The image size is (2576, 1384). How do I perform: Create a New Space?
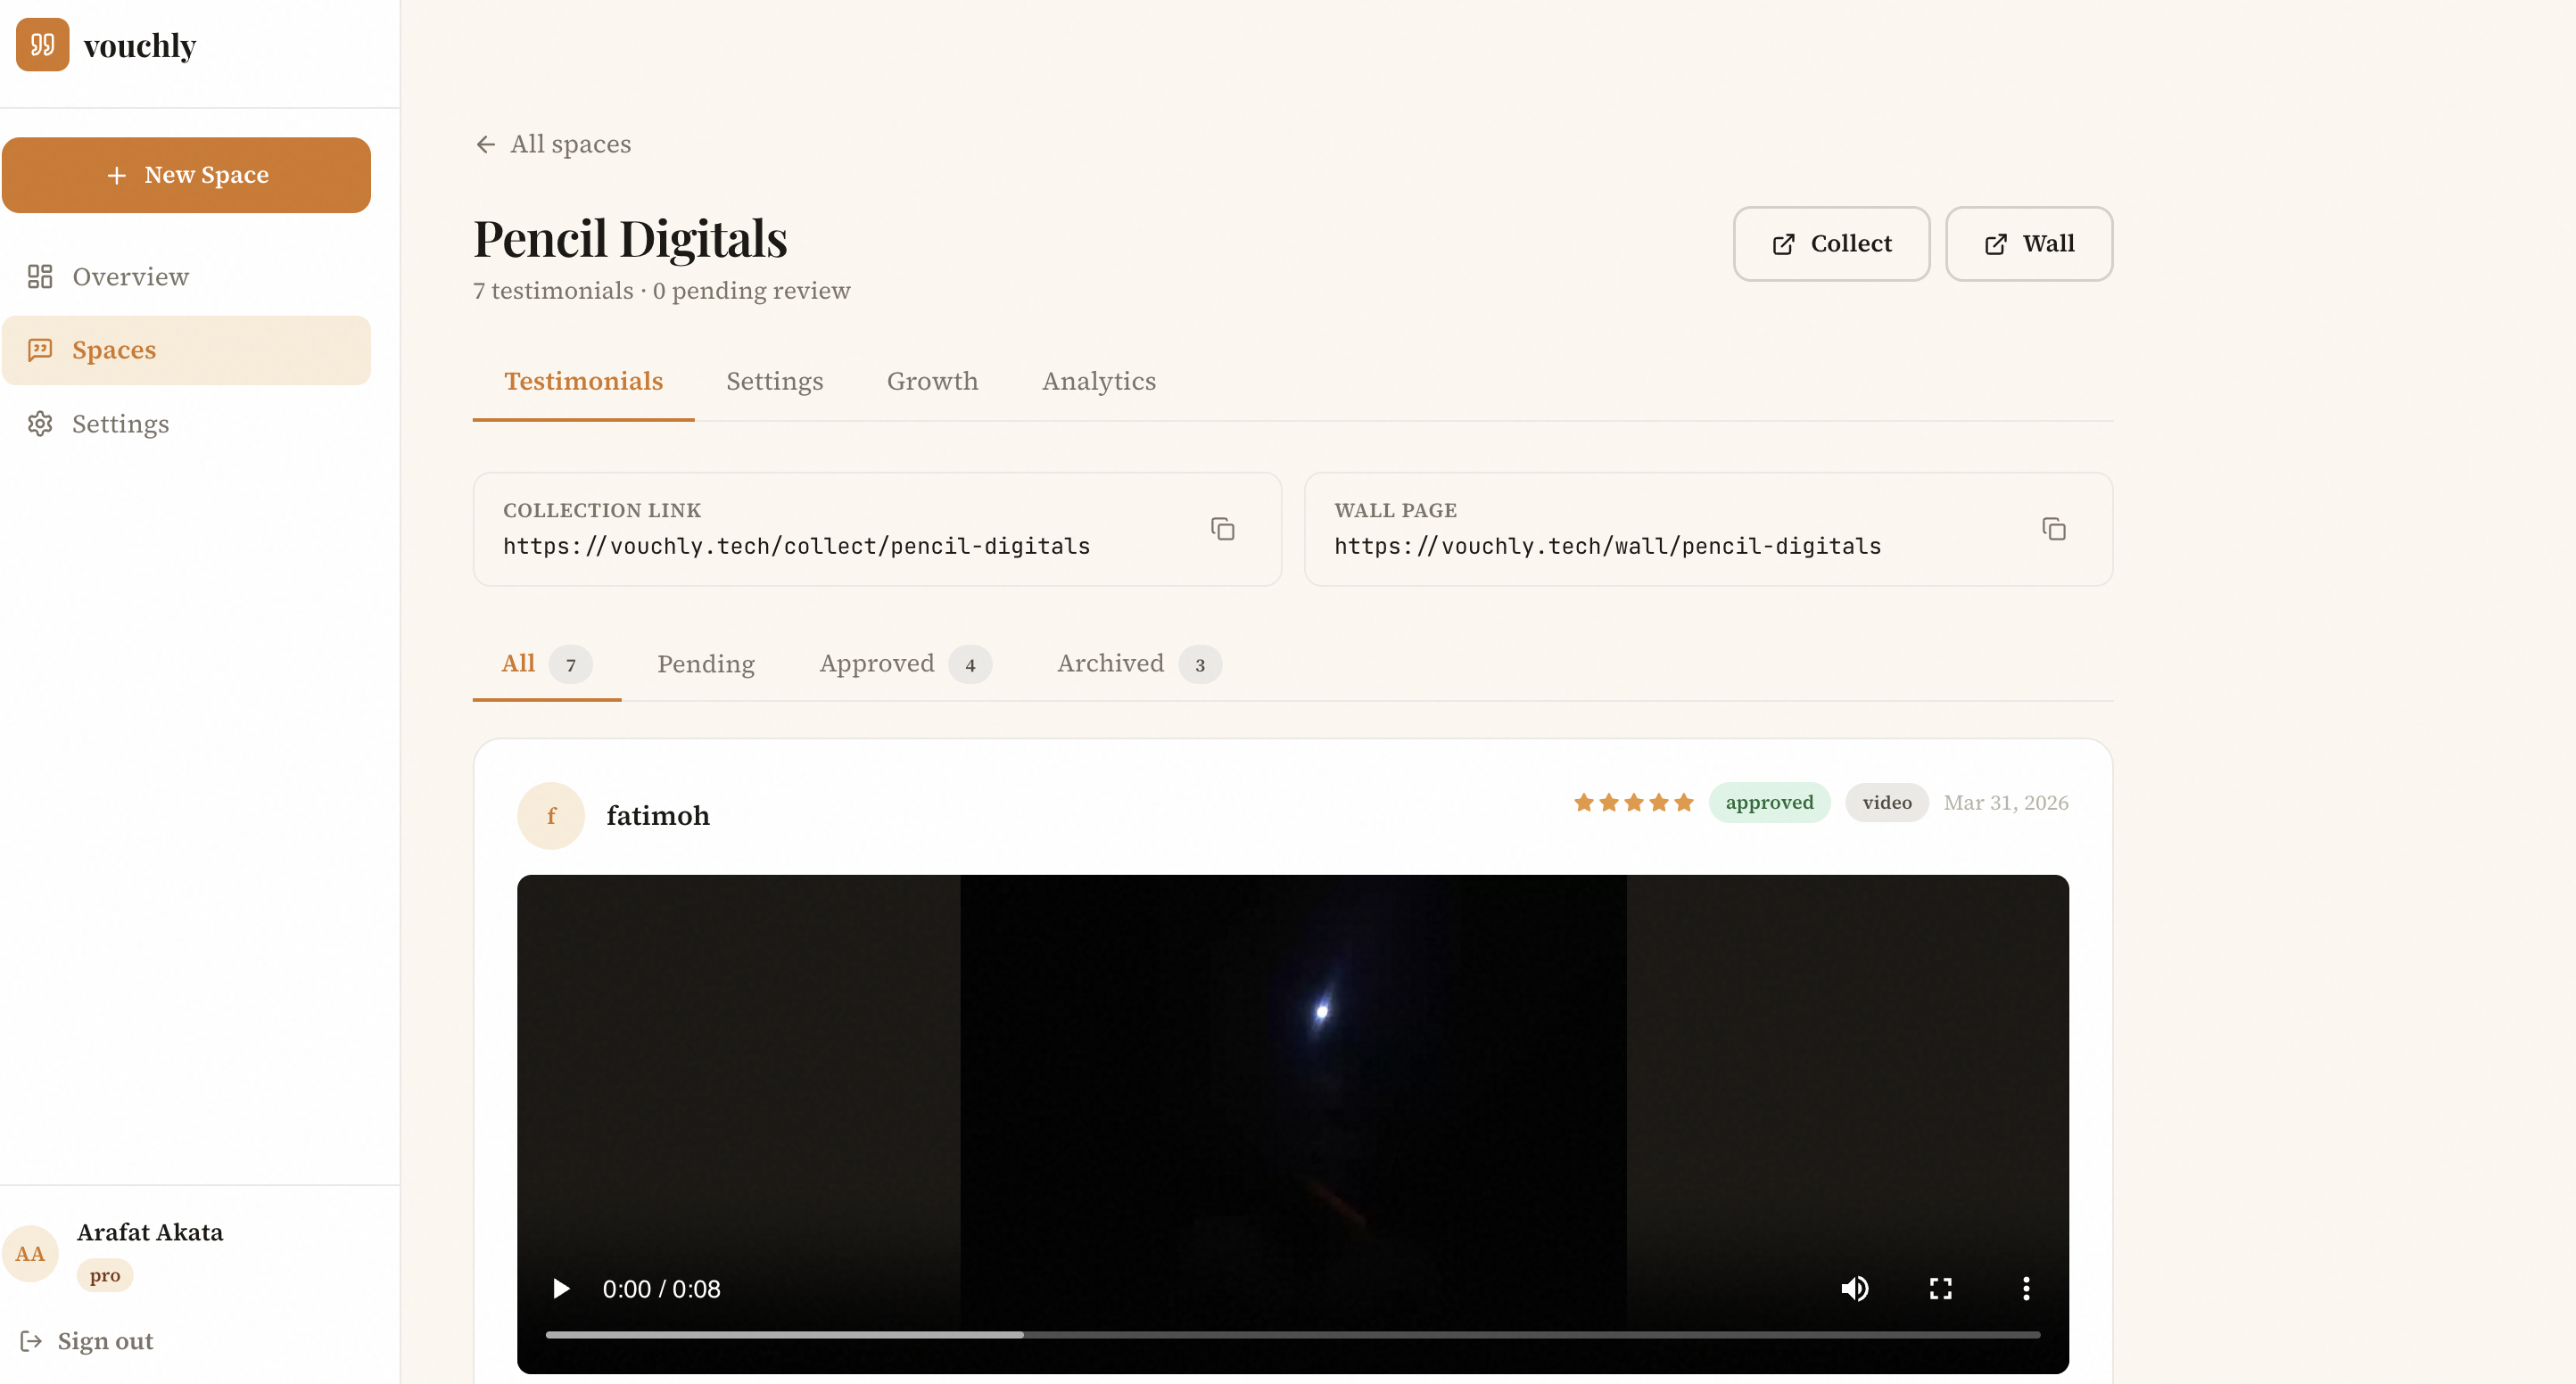point(186,175)
